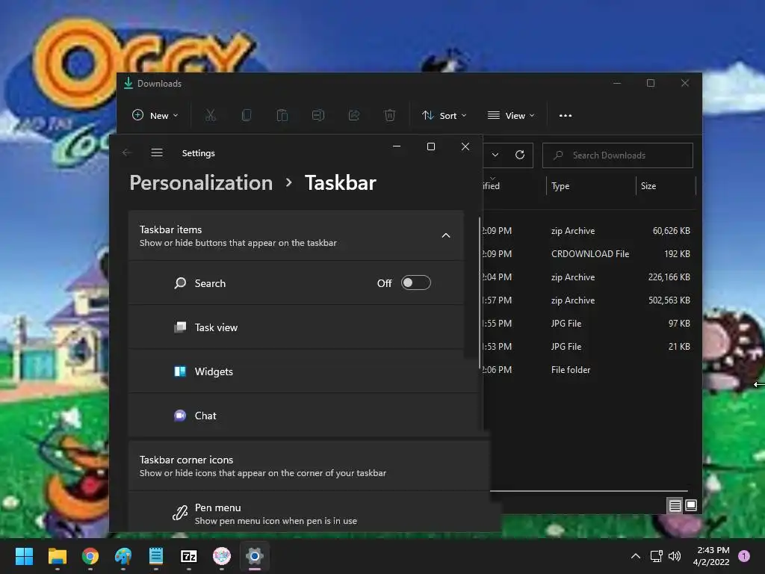Click the Search Downloads field
Image resolution: width=765 pixels, height=574 pixels.
coord(618,155)
